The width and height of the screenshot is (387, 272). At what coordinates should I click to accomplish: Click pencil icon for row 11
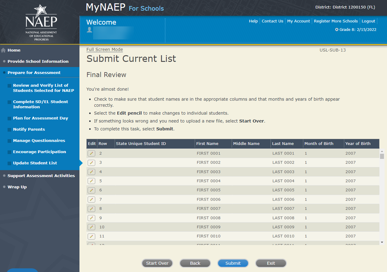tap(91, 236)
